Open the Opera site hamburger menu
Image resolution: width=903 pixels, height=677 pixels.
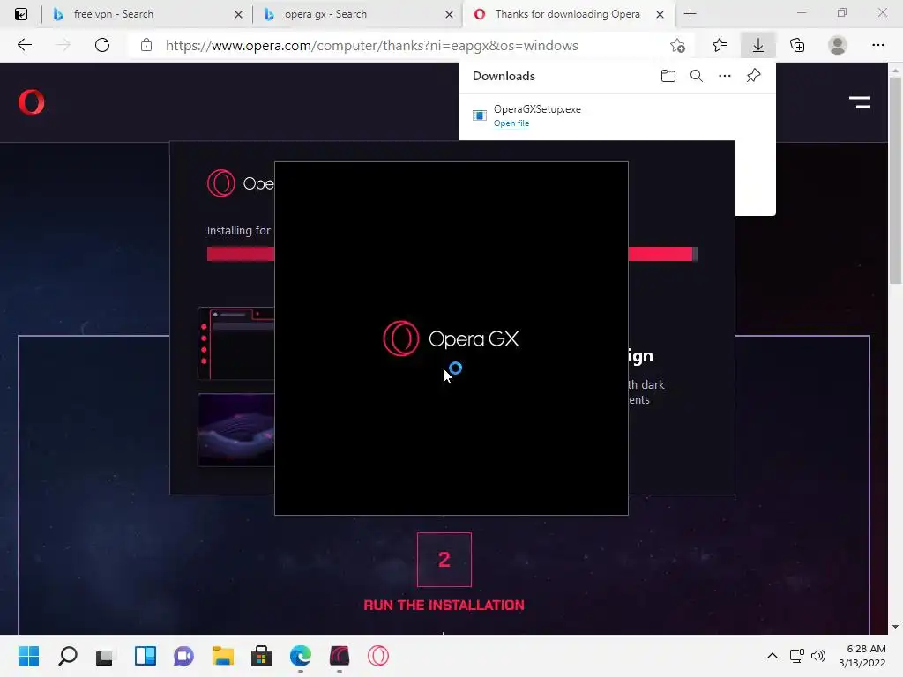859,102
